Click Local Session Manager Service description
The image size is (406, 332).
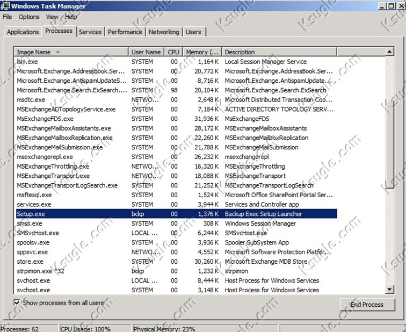266,62
